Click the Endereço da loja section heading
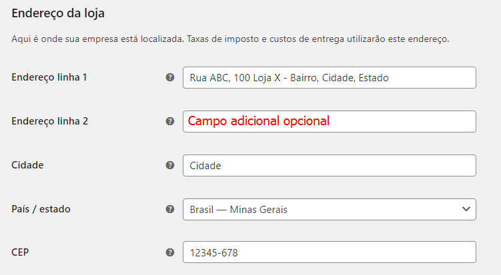This screenshot has width=501, height=275. 58,13
